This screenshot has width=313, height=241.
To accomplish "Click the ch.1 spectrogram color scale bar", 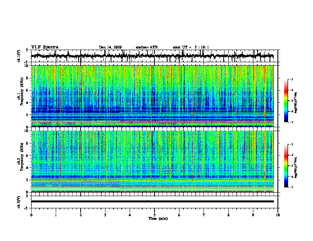I will 286,101.
